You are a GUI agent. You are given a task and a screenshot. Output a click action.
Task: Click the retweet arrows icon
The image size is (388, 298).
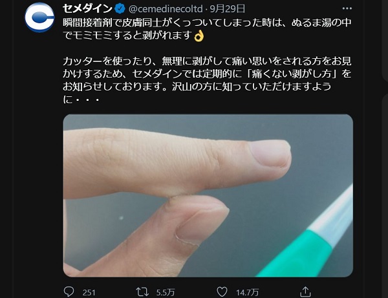point(142,292)
